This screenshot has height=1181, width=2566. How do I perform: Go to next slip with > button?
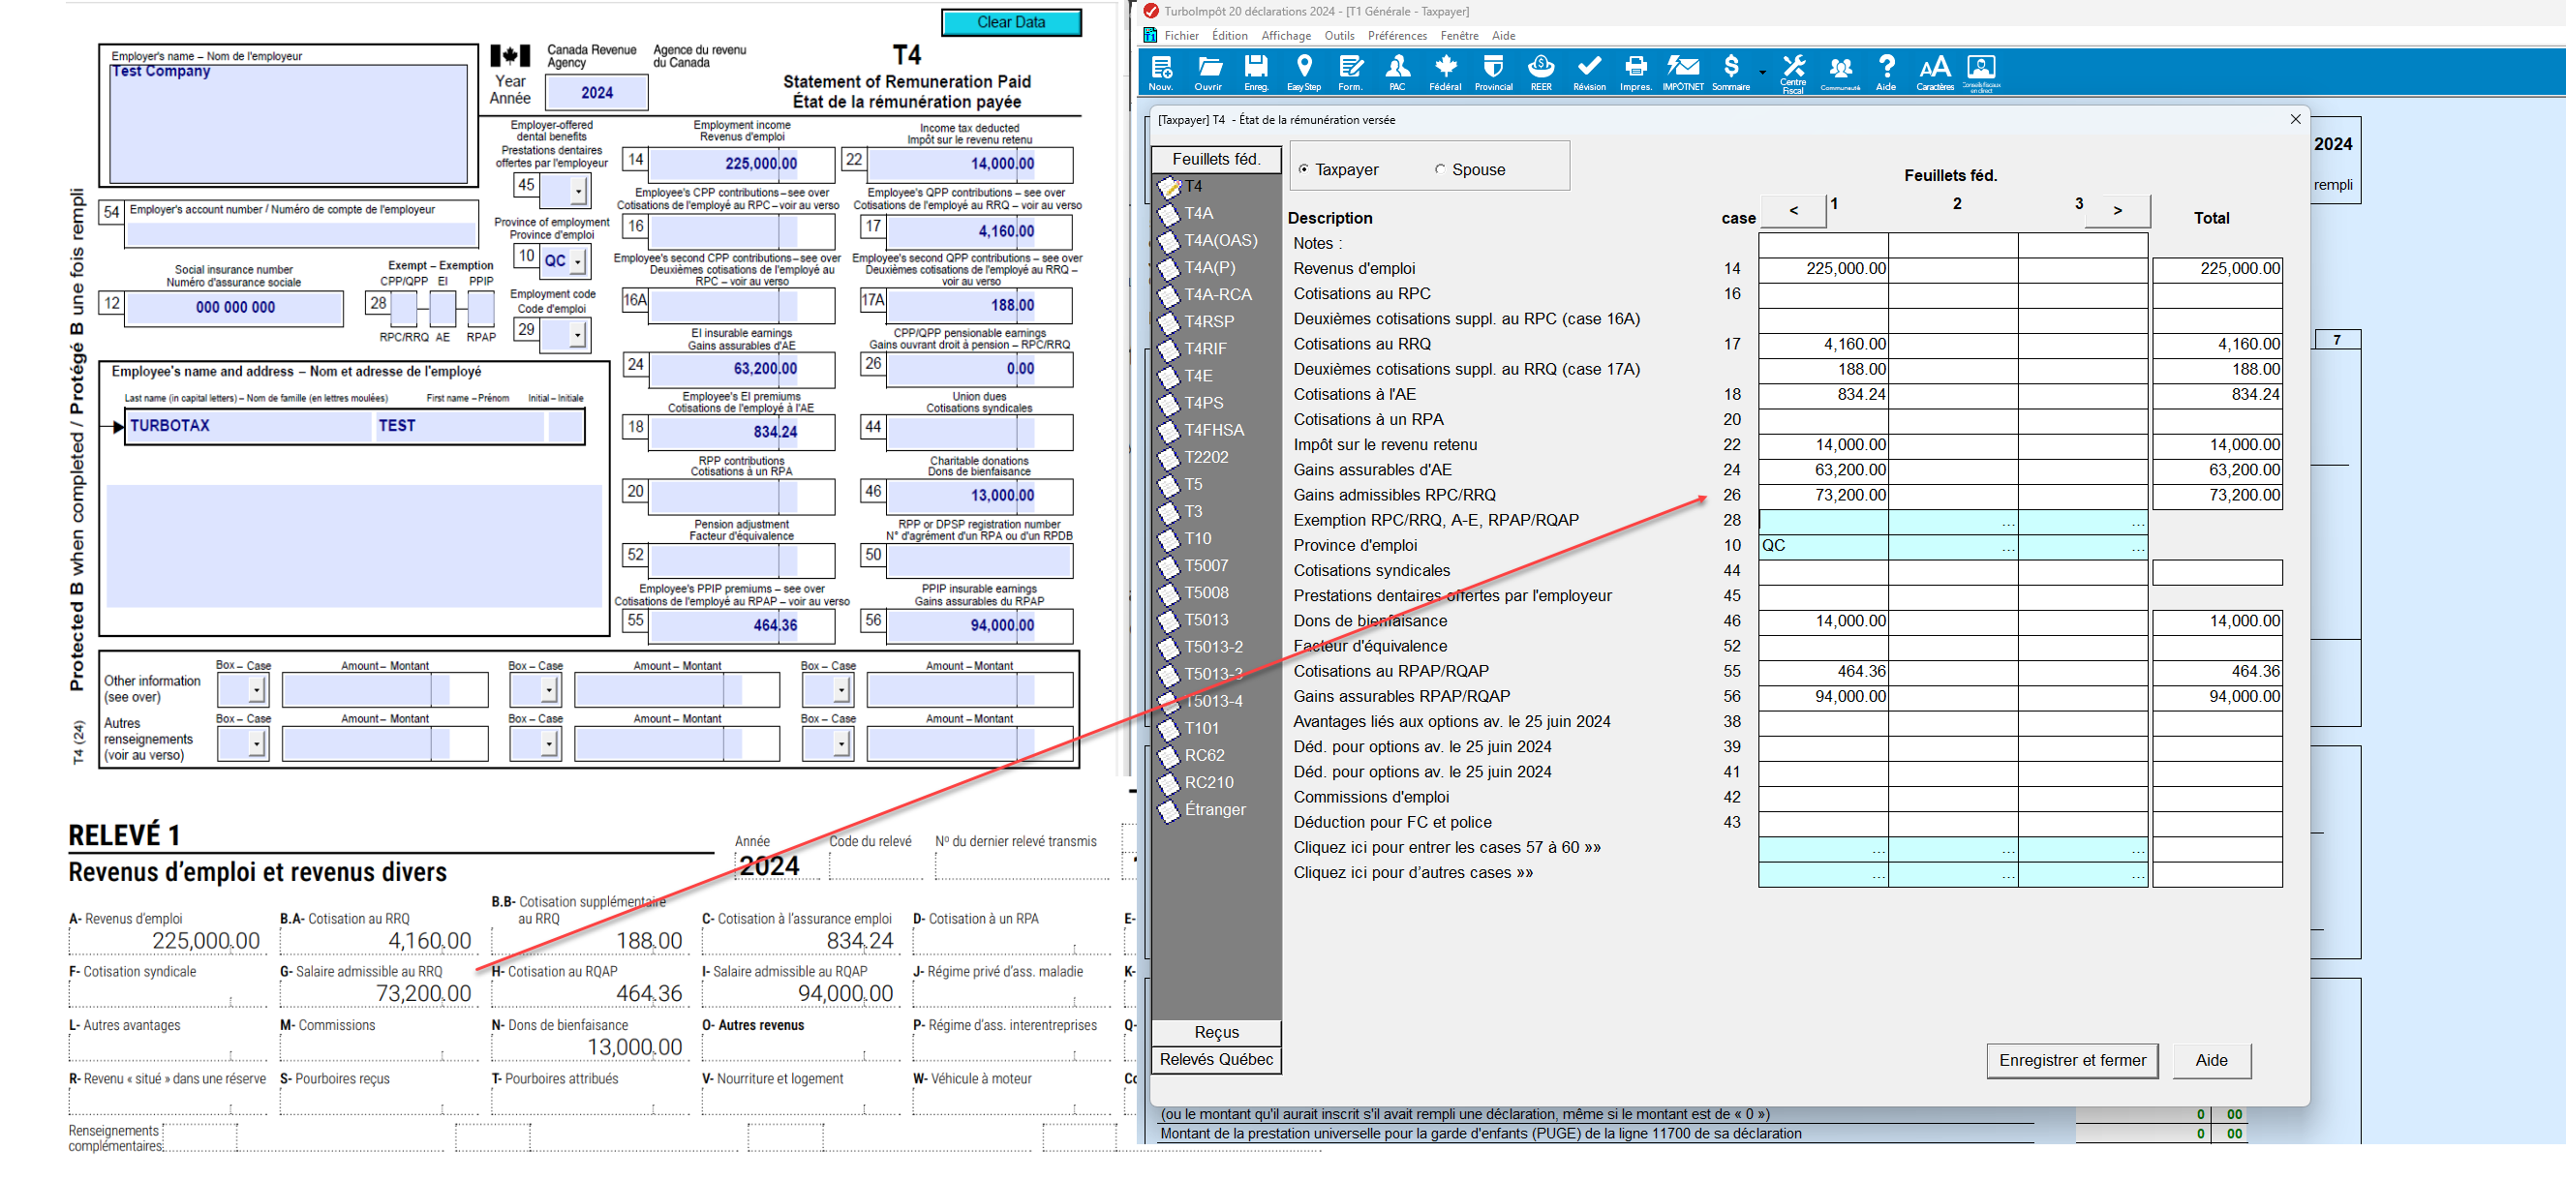tap(2117, 210)
